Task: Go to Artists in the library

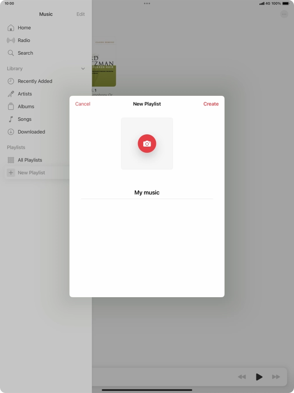Action: pos(24,94)
